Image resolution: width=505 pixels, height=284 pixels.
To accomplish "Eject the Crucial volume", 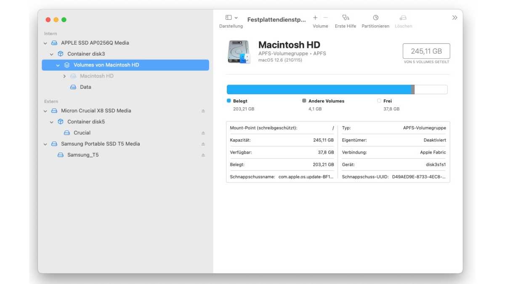I will click(x=203, y=133).
